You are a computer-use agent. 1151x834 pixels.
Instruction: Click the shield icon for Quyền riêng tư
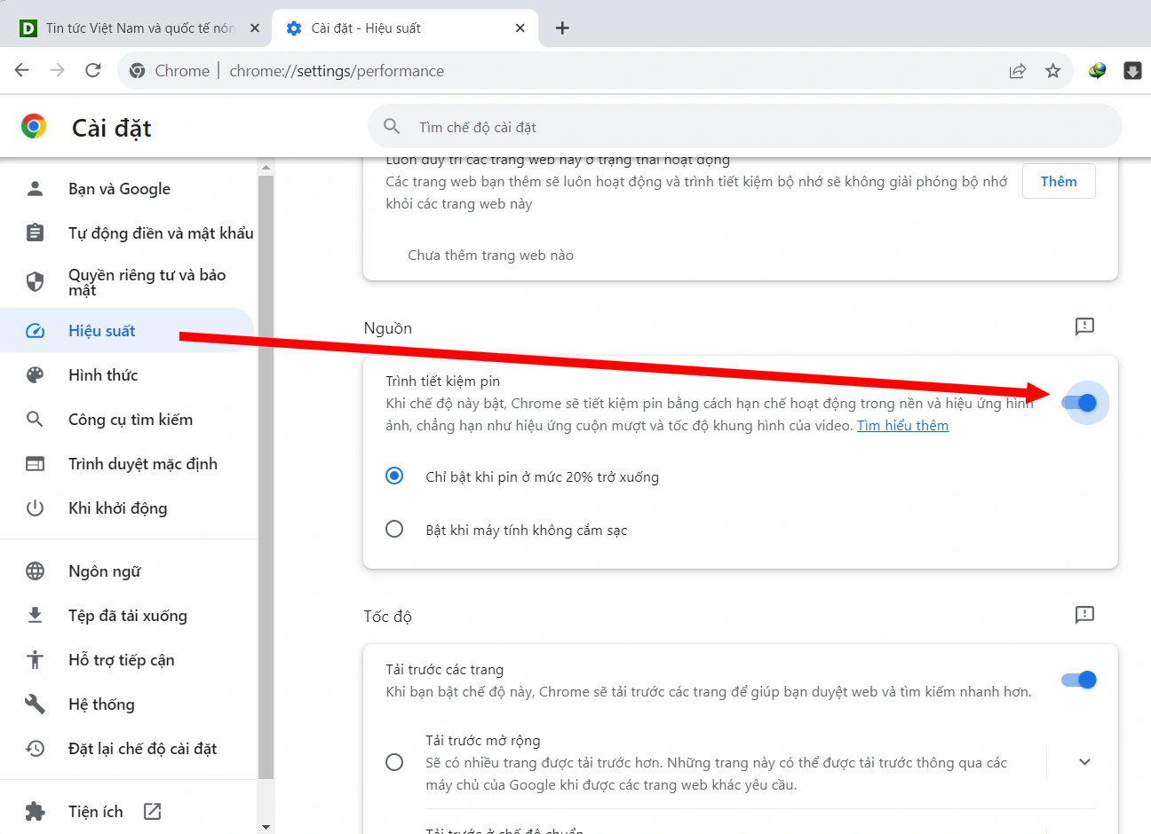coord(35,282)
